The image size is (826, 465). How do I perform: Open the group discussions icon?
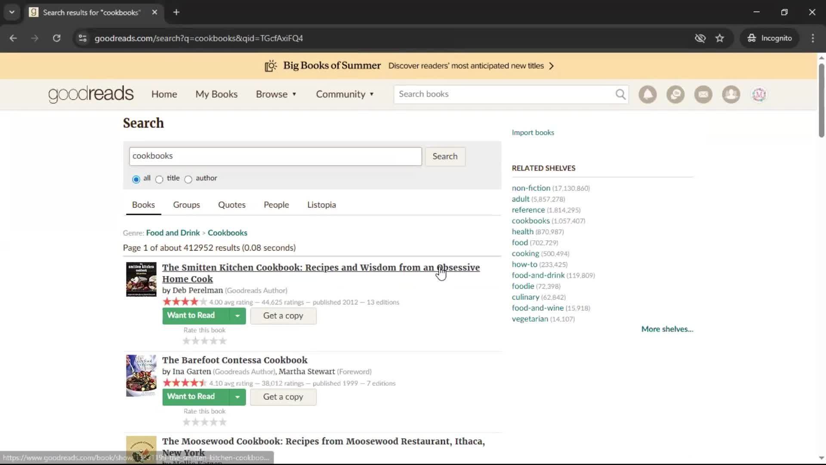(x=675, y=94)
